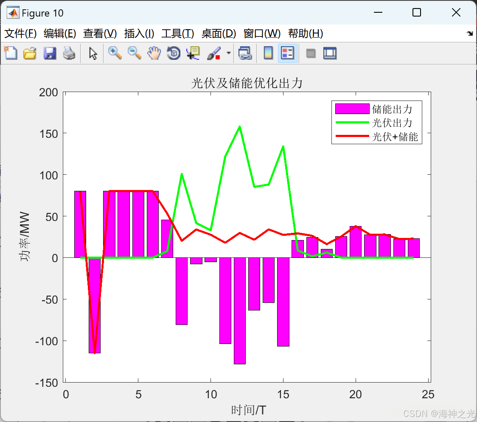Viewport: 477px width, 422px height.
Task: Open the 窗口(W) menu
Action: [262, 34]
